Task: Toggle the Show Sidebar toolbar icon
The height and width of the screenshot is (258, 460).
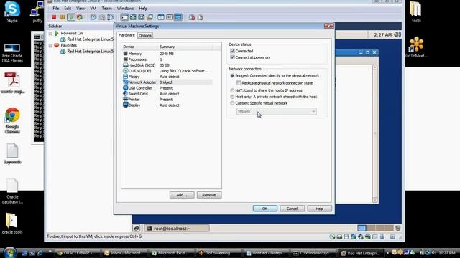Action: (124, 17)
